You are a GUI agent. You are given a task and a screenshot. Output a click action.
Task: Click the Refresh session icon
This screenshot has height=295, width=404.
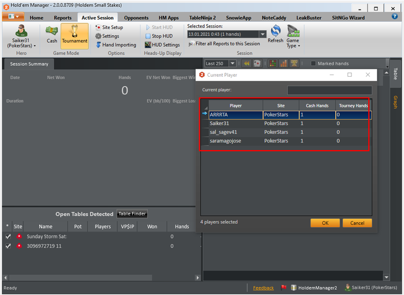[x=275, y=33]
